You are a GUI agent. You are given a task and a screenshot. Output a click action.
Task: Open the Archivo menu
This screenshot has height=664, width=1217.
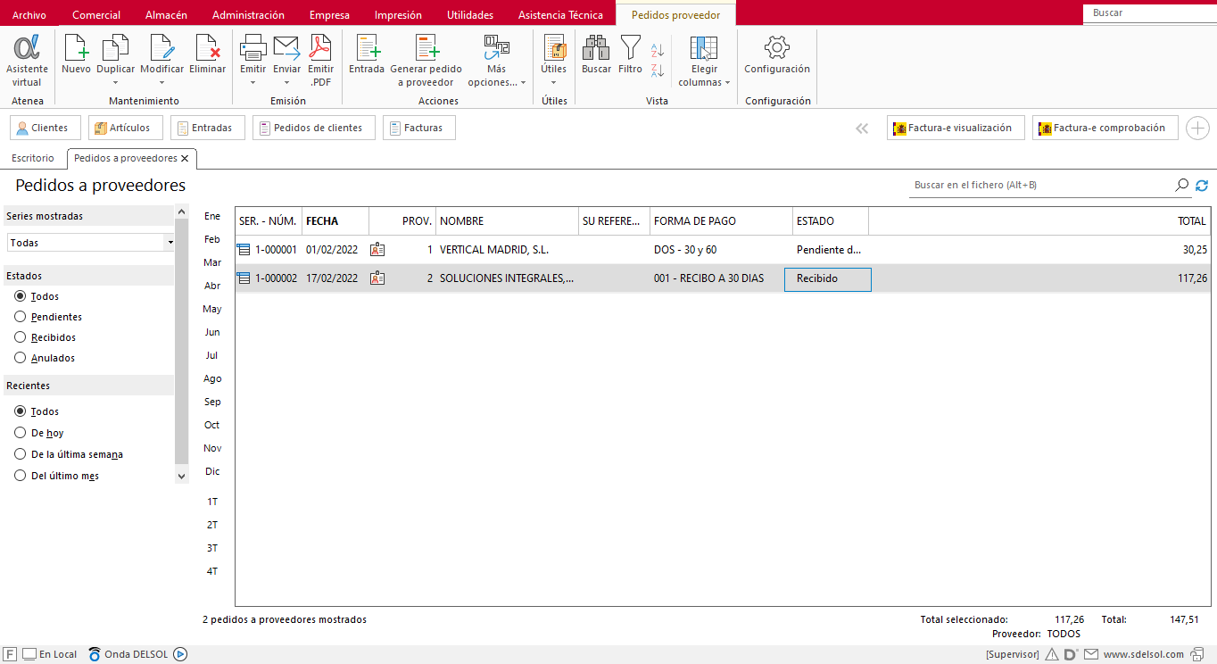pyautogui.click(x=29, y=15)
